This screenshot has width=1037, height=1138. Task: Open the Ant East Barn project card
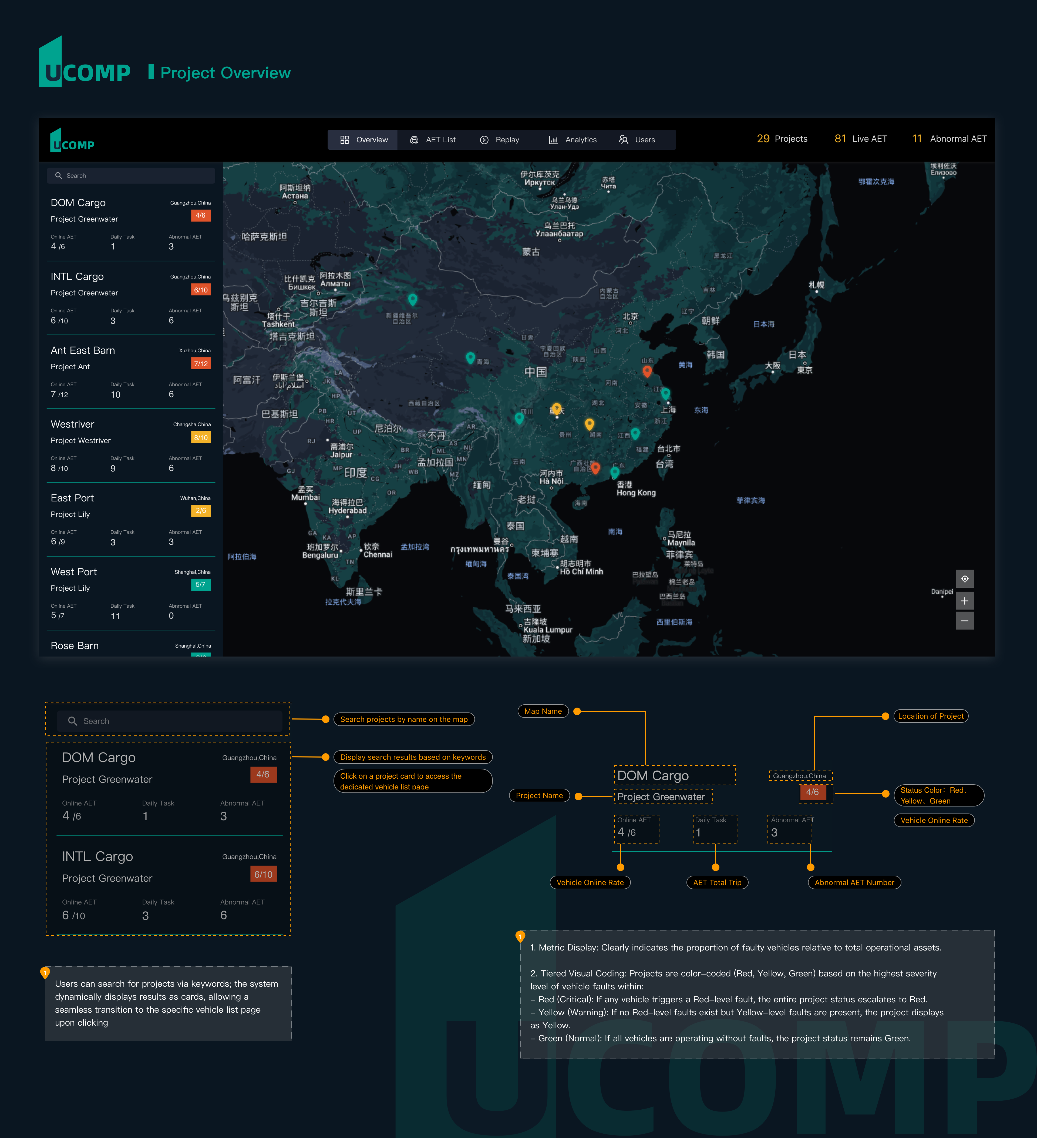[x=130, y=373]
